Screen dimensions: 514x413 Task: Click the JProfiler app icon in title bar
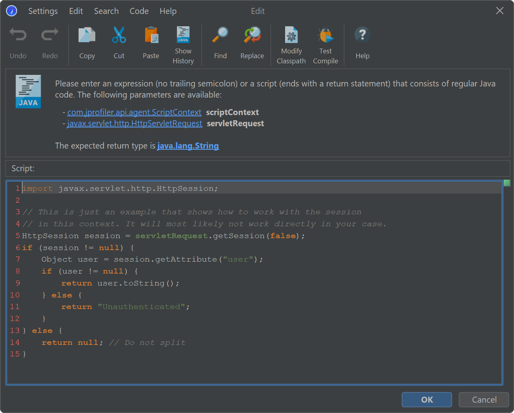(12, 11)
